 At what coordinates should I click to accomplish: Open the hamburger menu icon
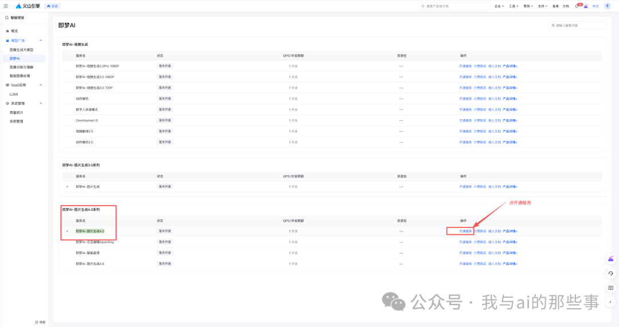tap(6, 6)
